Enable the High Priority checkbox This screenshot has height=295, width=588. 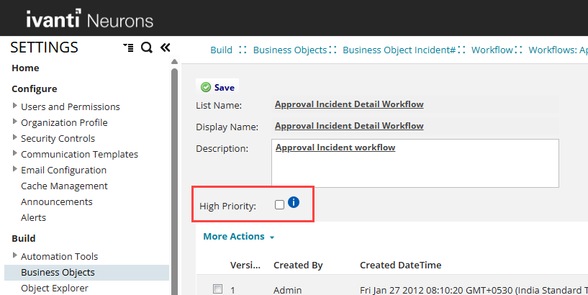click(279, 204)
